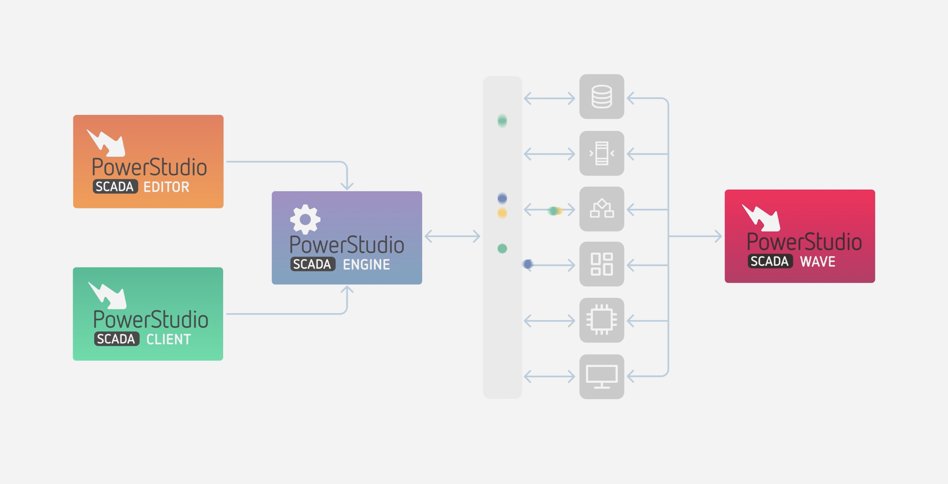Select the mobile device icon tile

tap(602, 153)
